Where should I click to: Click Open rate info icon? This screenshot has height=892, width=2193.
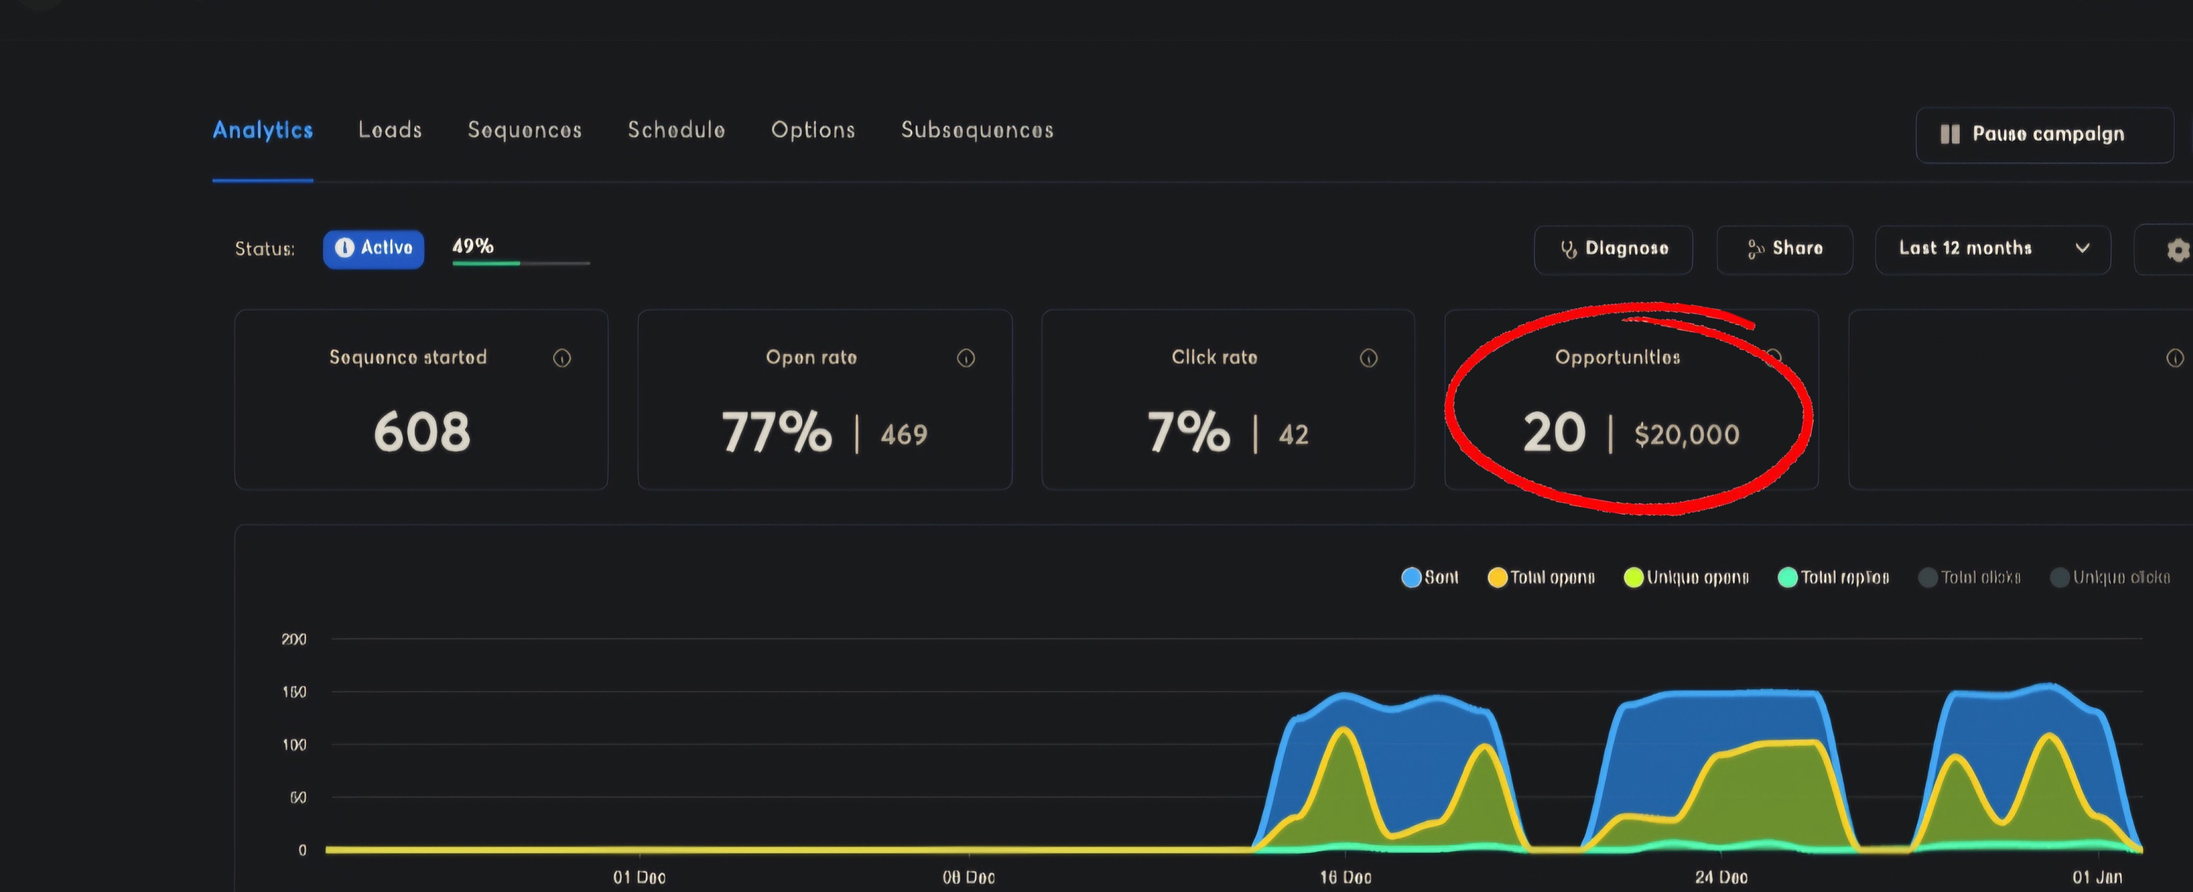pos(965,359)
